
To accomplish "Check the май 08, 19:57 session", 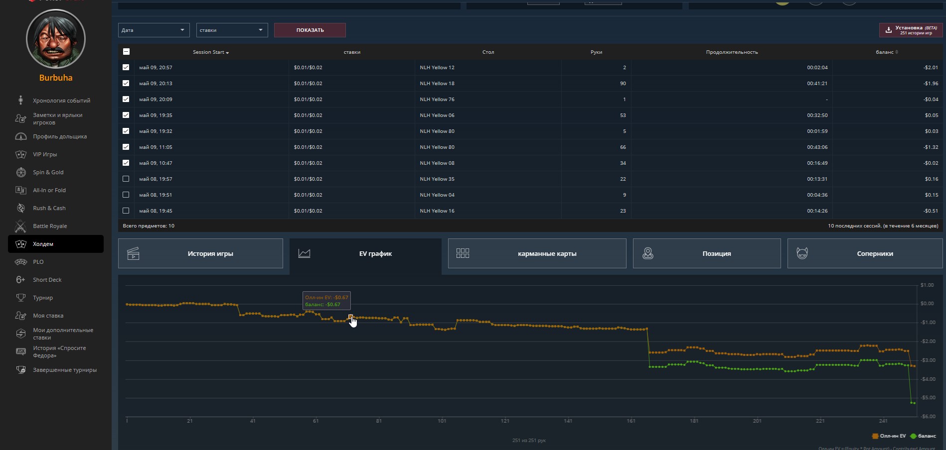I will click(126, 179).
